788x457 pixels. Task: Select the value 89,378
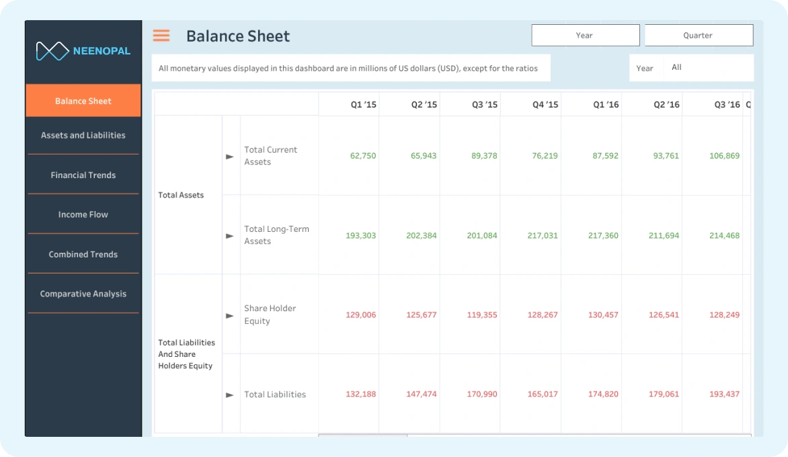(484, 156)
